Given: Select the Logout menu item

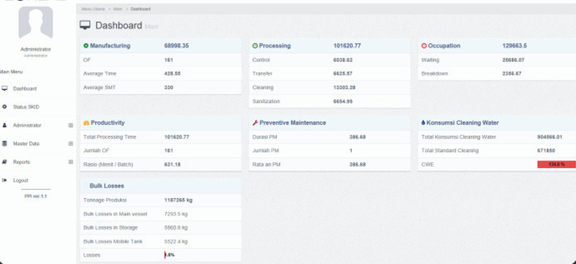Looking at the screenshot, I should (20, 180).
